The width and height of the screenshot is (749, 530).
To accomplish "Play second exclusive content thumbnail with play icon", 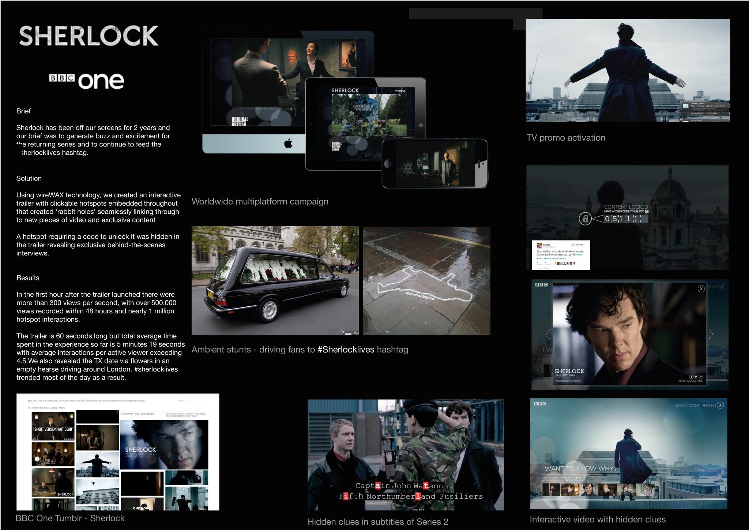I will click(x=569, y=490).
